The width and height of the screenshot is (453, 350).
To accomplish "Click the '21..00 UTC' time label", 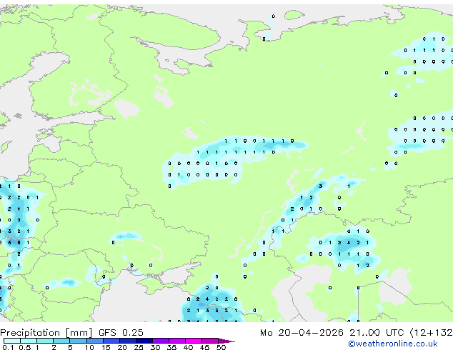I will click(377, 333).
